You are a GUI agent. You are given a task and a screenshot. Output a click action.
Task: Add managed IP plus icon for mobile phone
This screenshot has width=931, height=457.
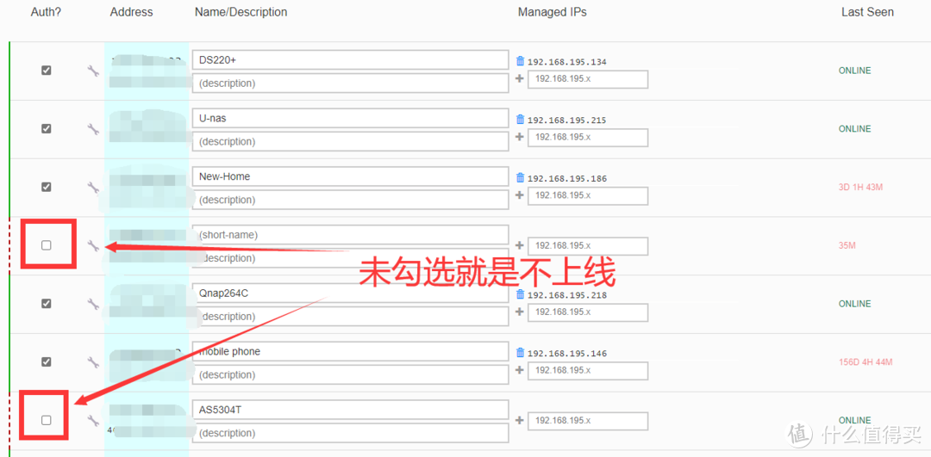(x=520, y=369)
